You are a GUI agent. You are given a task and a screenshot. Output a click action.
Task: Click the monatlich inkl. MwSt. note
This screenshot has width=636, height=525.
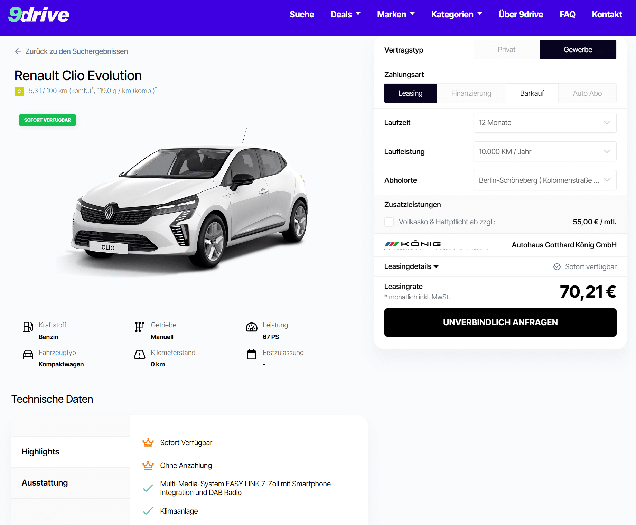tap(417, 297)
